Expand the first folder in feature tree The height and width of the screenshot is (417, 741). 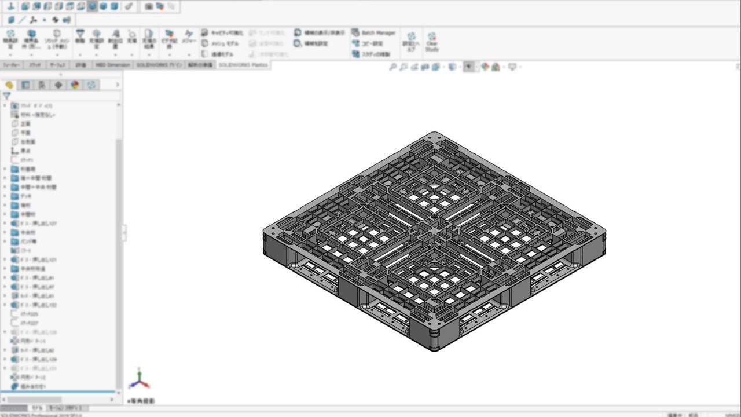point(5,169)
